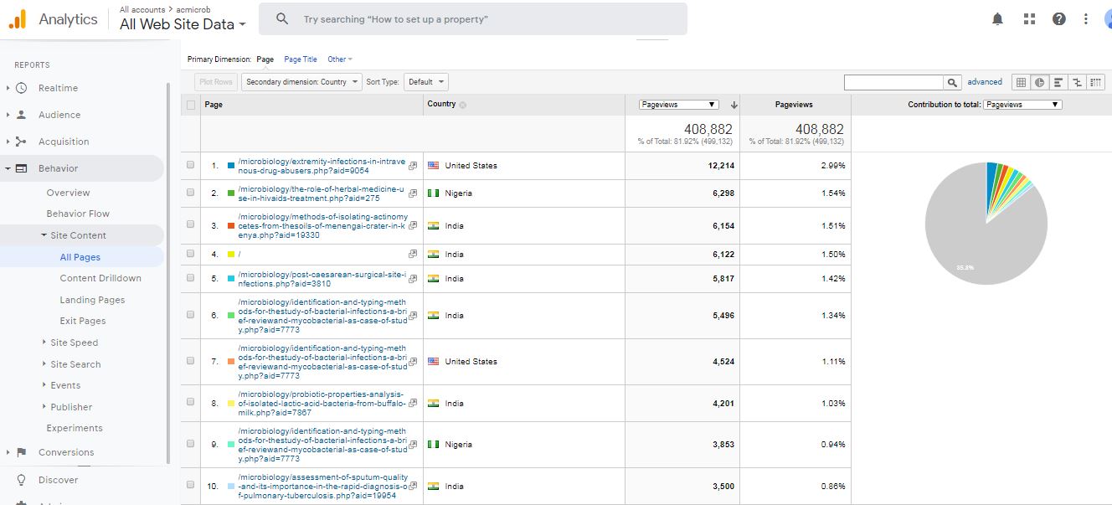This screenshot has width=1112, height=505.
Task: Open the Pageviews metric dropdown in column header
Action: coord(678,105)
